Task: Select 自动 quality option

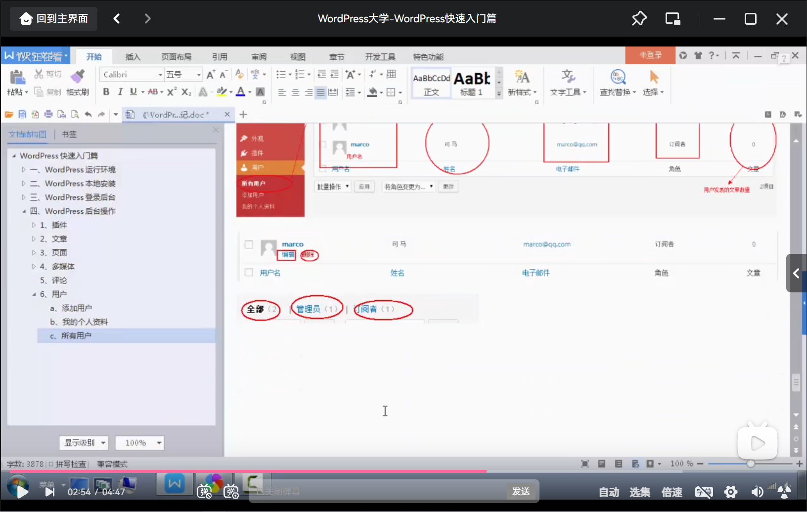Action: [x=609, y=492]
